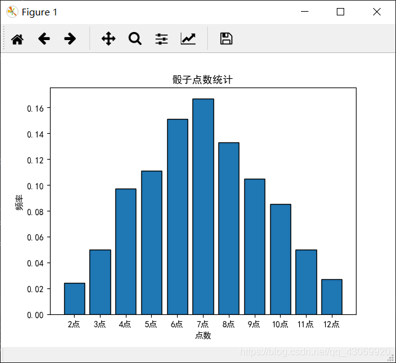Select the bar for 10点

point(281,259)
